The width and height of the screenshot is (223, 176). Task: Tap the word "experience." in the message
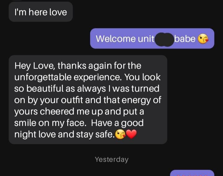click(98, 77)
